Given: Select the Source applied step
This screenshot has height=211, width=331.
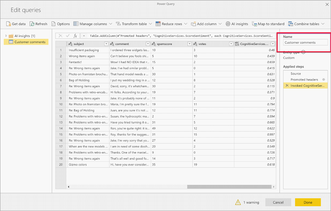Looking at the screenshot, I should (x=305, y=74).
